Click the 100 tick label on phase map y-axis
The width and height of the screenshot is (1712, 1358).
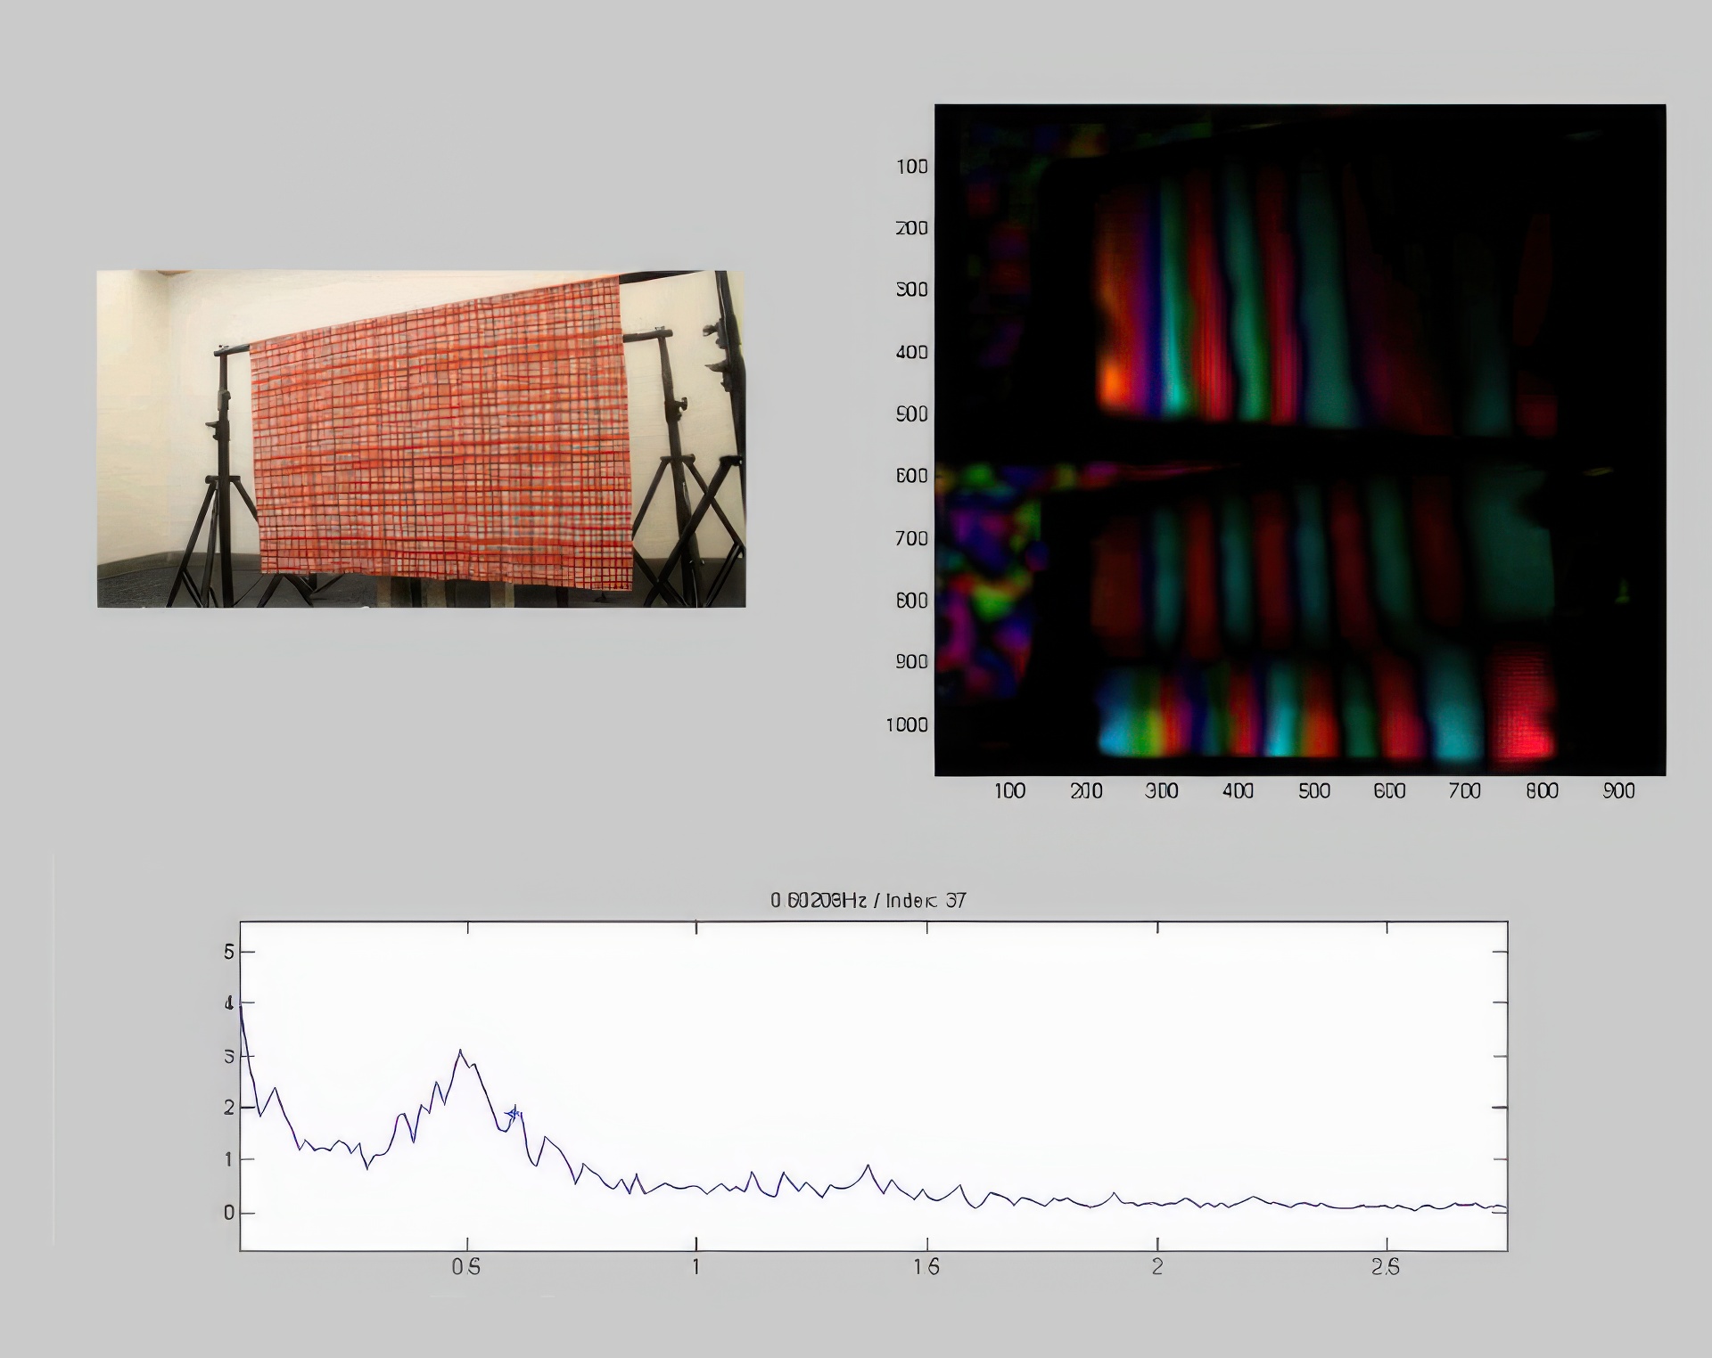click(x=911, y=167)
